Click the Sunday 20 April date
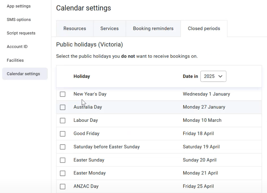Viewport: 267px width, 193px height. [200, 160]
